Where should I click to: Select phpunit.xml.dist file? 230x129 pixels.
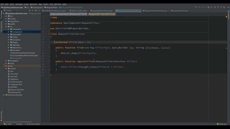coord(17,90)
